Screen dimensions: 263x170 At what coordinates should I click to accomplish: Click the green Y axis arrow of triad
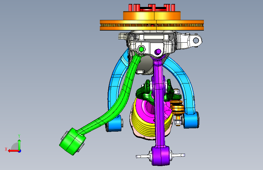pyautogui.click(x=19, y=145)
